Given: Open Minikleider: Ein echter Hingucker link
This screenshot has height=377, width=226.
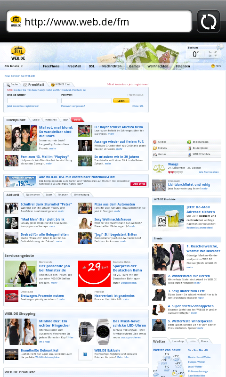Looking at the screenshot, I should (x=55, y=323).
